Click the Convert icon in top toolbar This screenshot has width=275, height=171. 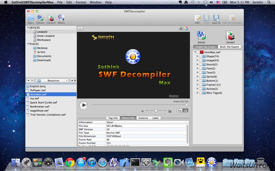[51, 18]
